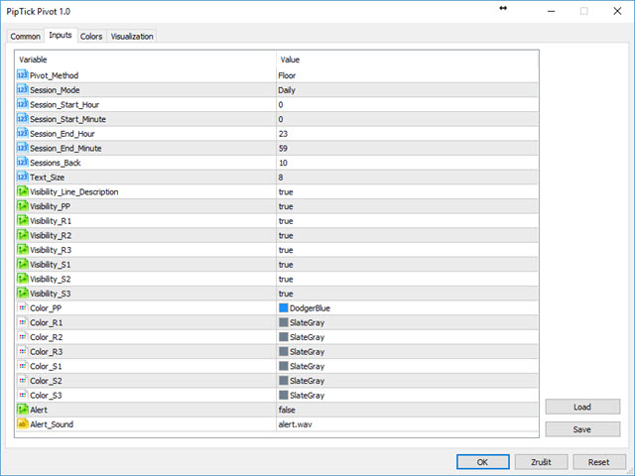Edit the Text_Size value 8
Viewport: 635px width, 476px height.
click(281, 178)
